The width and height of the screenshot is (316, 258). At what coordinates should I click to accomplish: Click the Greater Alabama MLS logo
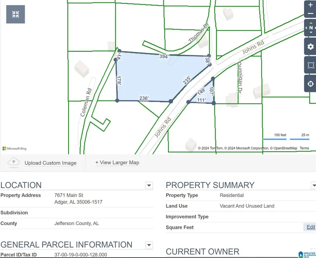[x=306, y=254]
